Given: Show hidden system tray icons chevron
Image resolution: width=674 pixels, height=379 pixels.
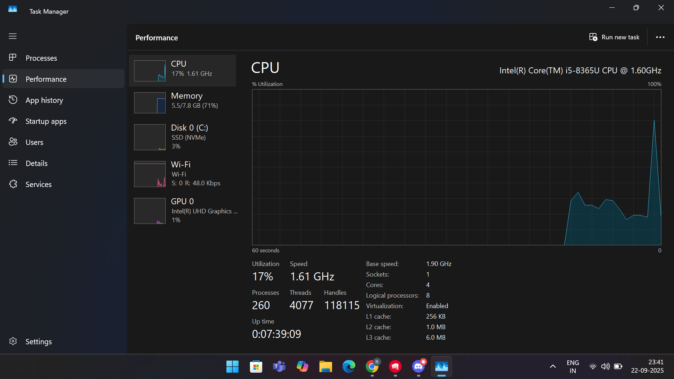Looking at the screenshot, I should click(553, 366).
